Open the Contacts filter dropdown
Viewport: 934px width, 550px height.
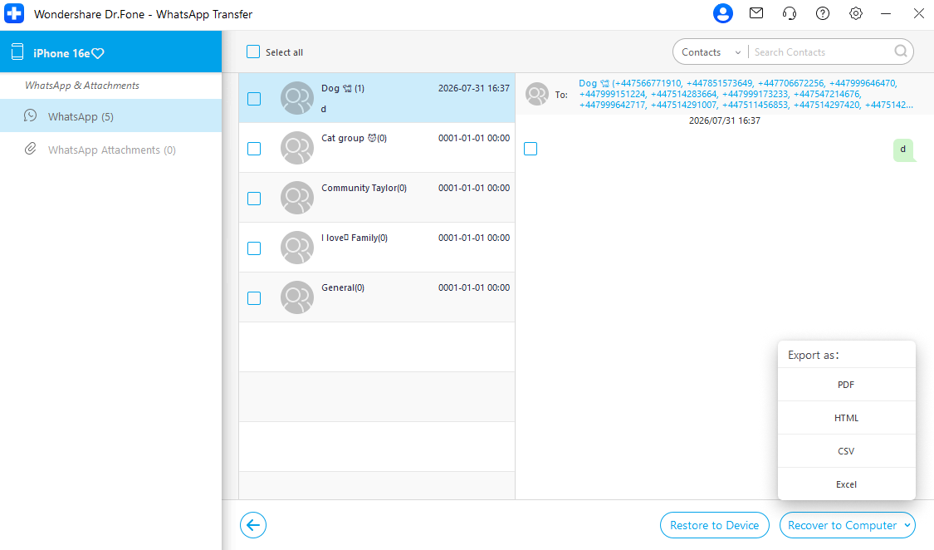[x=711, y=52]
